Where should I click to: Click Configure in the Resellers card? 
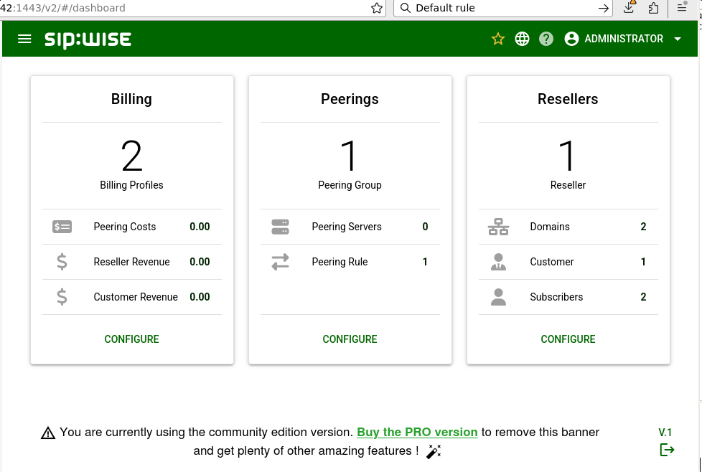(568, 339)
